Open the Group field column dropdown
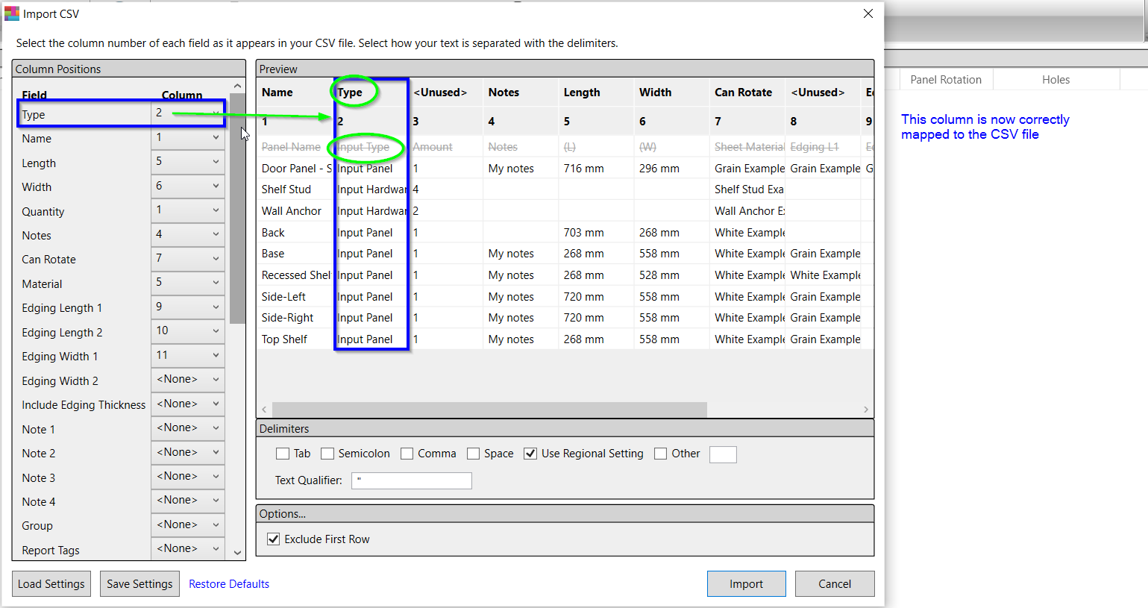The width and height of the screenshot is (1148, 608). pos(188,524)
